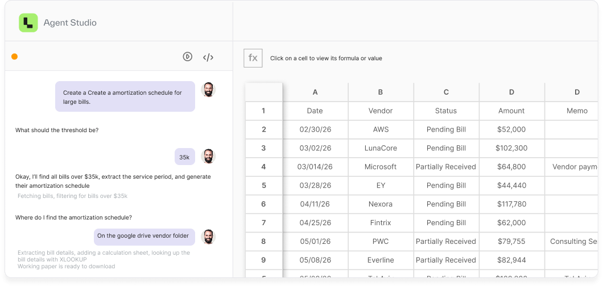Click the Agent Studio title text
The width and height of the screenshot is (603, 287).
point(70,23)
